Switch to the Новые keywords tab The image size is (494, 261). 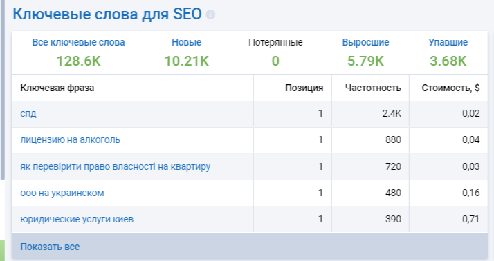[x=187, y=42]
